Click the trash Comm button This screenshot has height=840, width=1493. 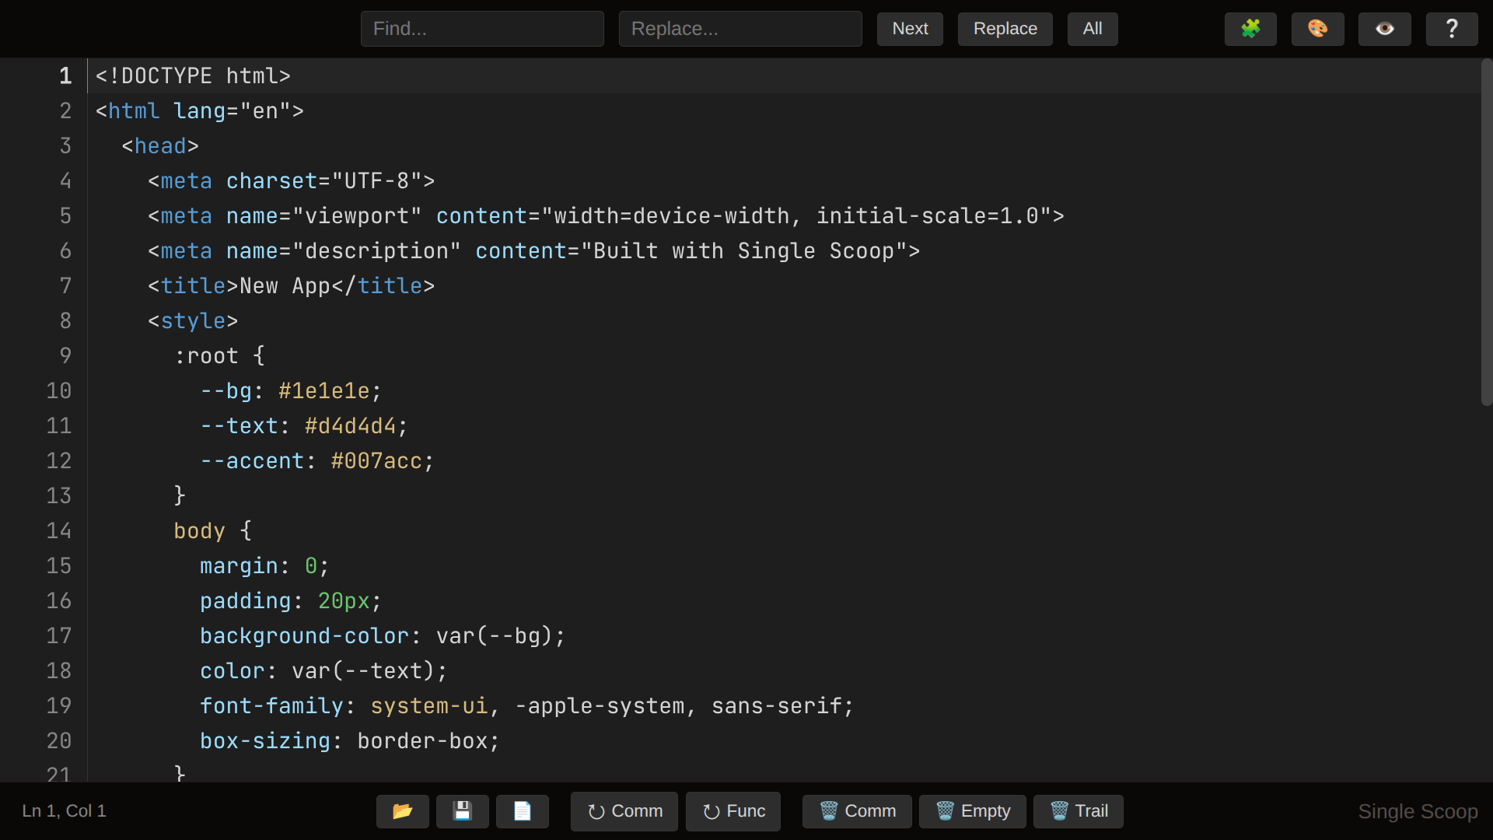click(x=857, y=811)
